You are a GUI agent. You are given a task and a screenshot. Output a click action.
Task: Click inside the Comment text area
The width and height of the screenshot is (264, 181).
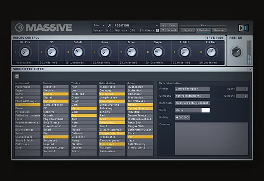[211, 139]
